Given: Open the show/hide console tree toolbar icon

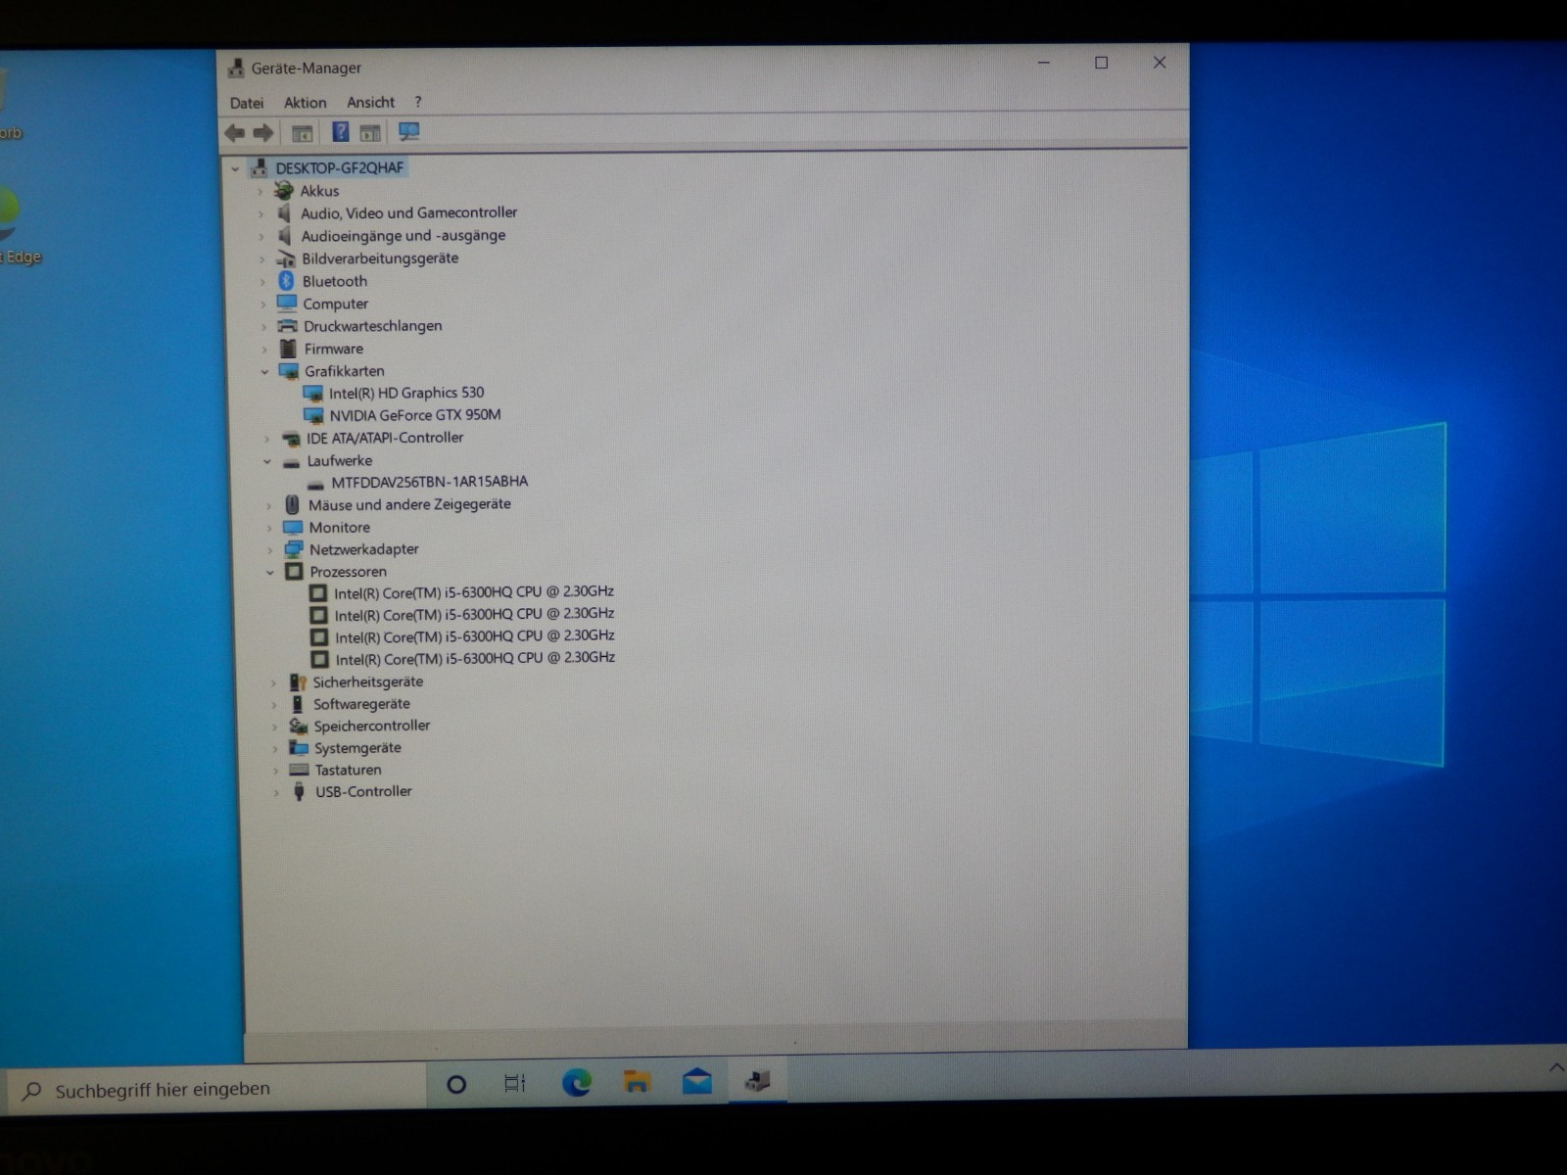Looking at the screenshot, I should click(303, 133).
